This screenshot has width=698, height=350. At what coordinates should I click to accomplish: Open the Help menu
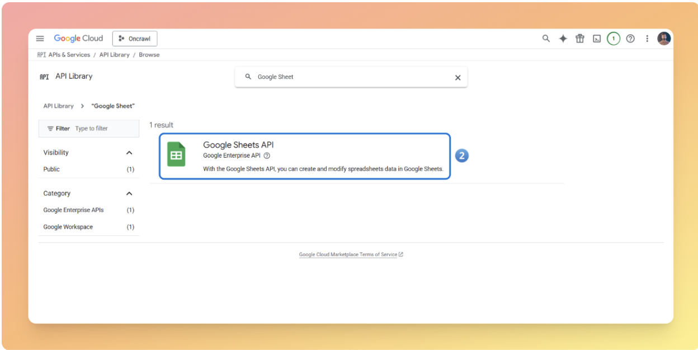coord(630,38)
